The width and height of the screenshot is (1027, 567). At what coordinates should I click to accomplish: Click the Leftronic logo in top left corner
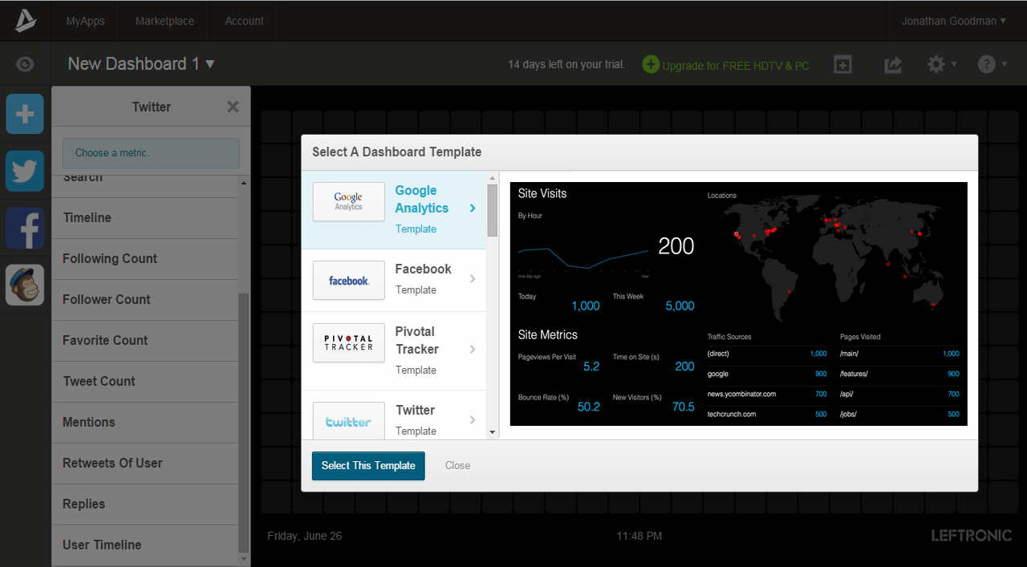pos(24,21)
